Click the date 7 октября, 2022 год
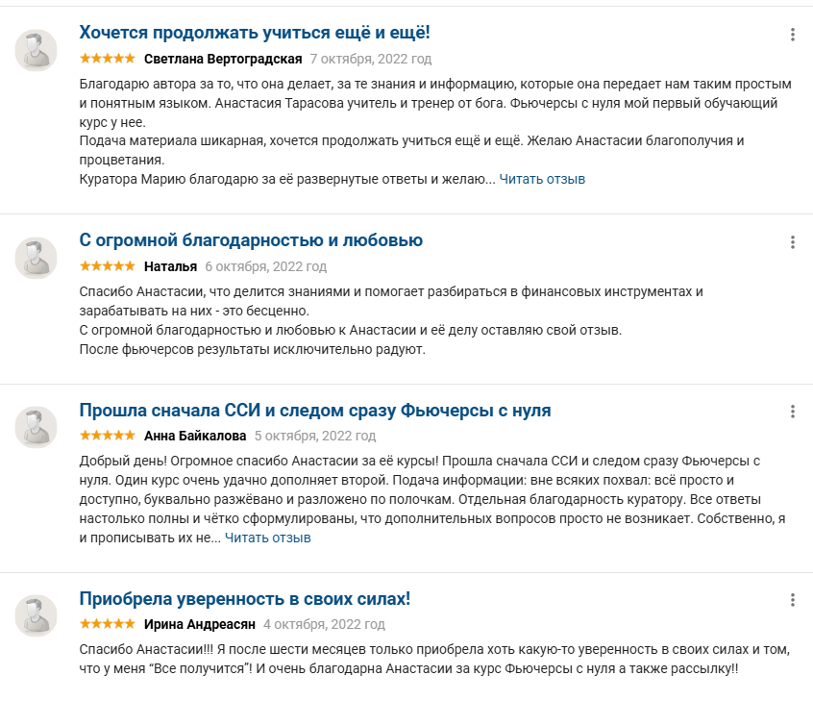 pos(370,59)
